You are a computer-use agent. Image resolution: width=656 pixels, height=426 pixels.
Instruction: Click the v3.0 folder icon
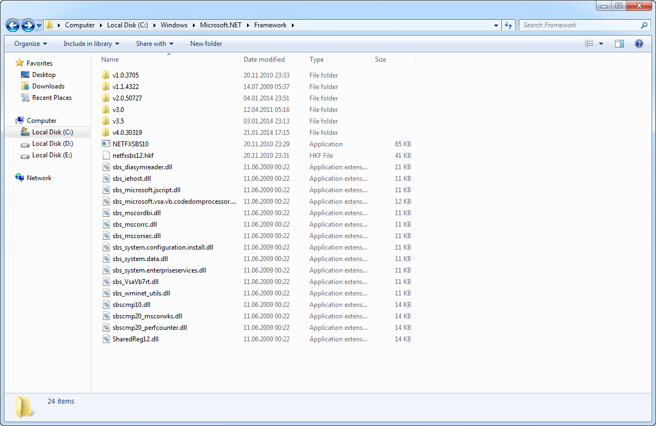coord(106,109)
